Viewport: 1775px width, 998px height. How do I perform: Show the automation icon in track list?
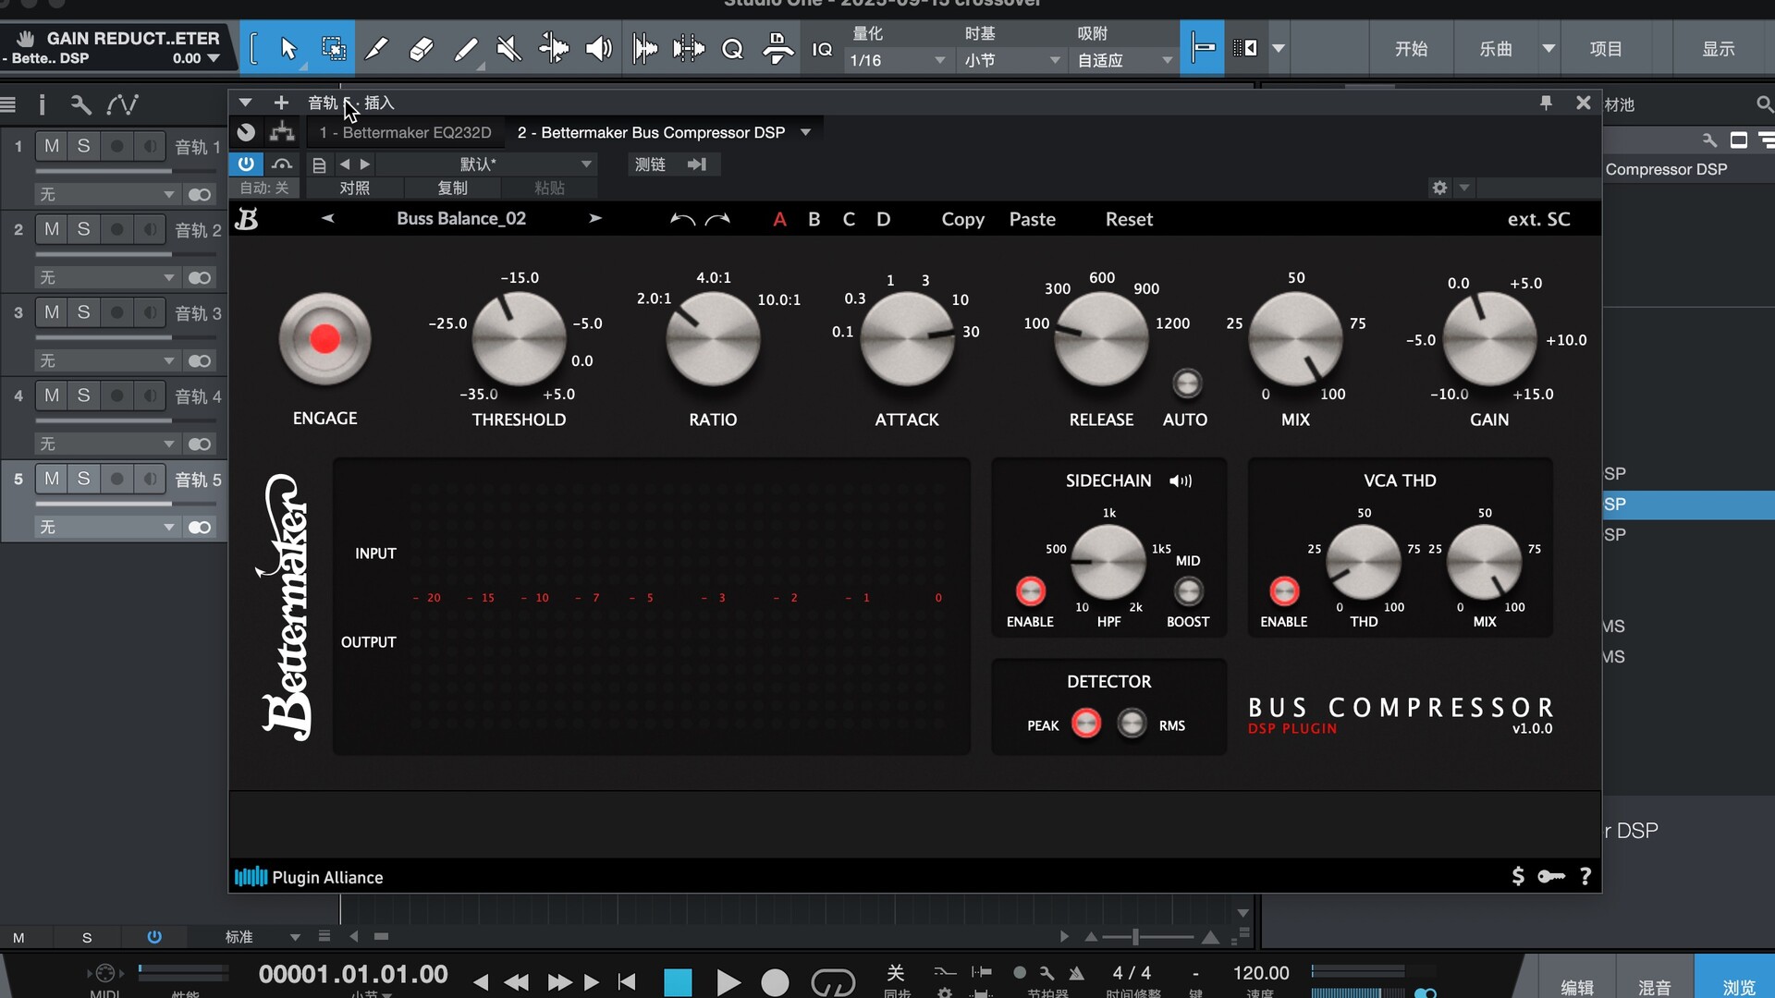[122, 104]
